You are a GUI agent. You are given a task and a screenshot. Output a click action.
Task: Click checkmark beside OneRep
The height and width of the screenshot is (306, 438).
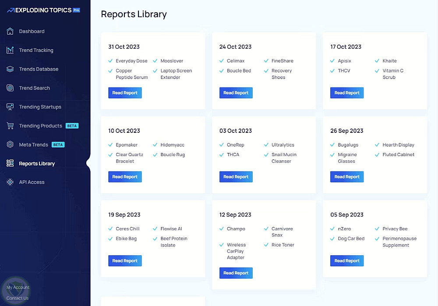tap(222, 145)
